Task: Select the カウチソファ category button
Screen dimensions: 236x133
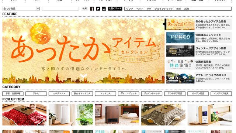Action: coord(59,93)
